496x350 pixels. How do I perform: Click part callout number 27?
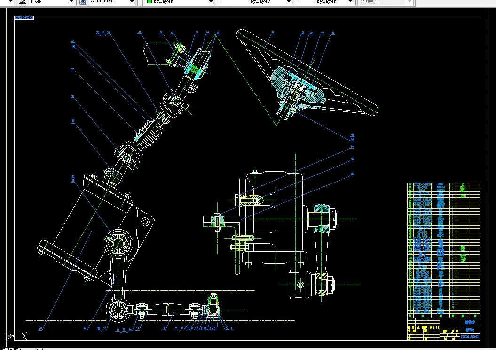[73, 41]
